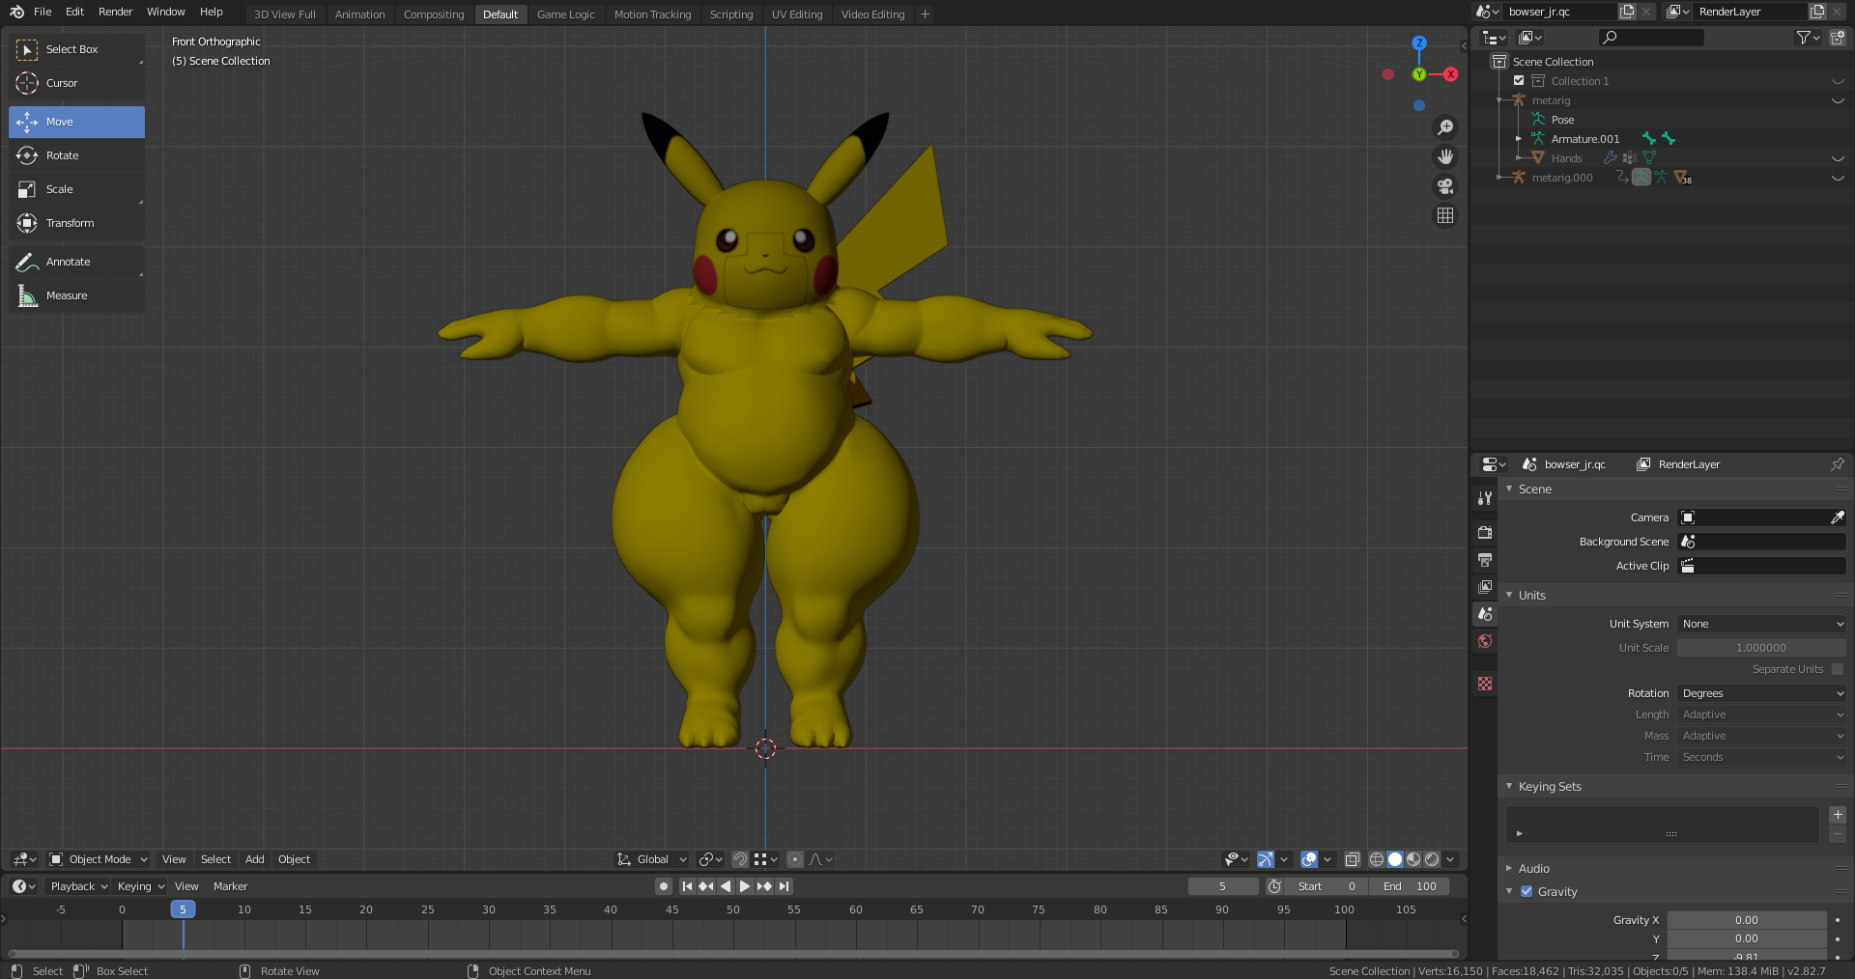Viewport: 1855px width, 979px height.
Task: Toggle snapping magnet in viewport header
Action: pyautogui.click(x=740, y=859)
